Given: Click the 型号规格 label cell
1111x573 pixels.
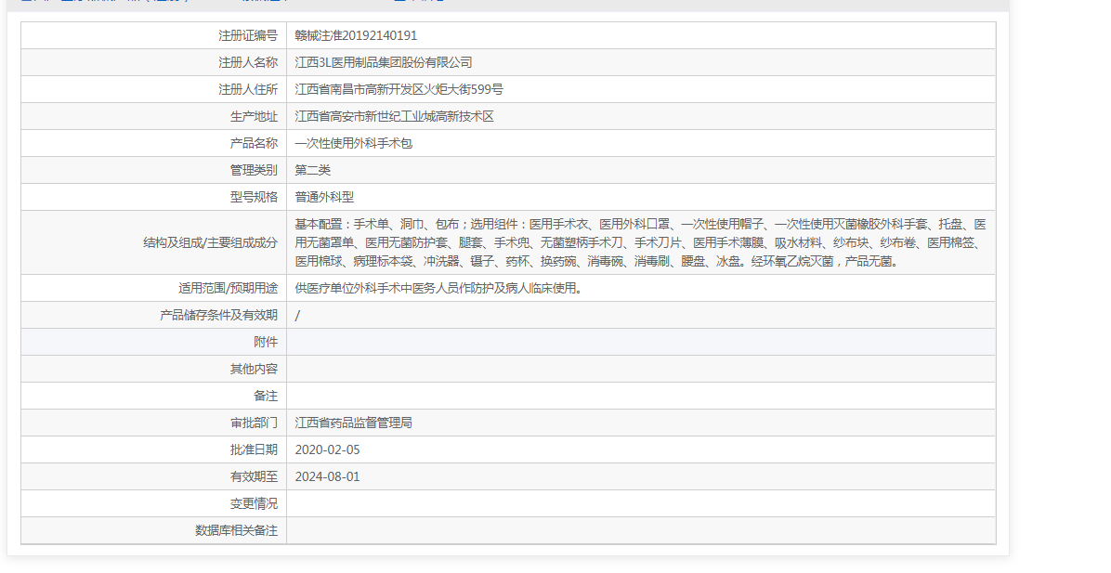Looking at the screenshot, I should coord(154,197).
